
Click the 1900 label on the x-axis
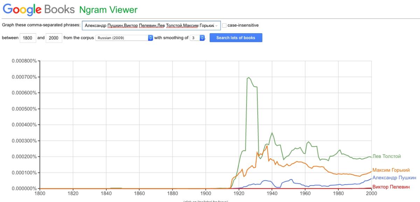pos(206,193)
